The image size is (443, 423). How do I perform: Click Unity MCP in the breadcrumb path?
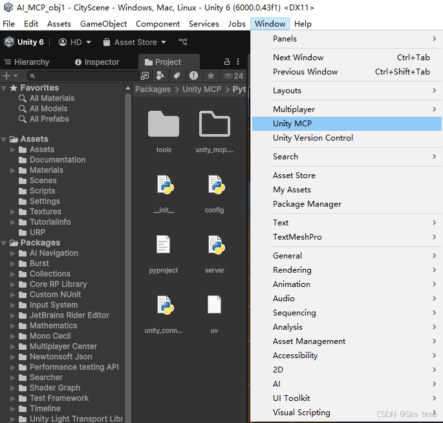click(x=202, y=89)
